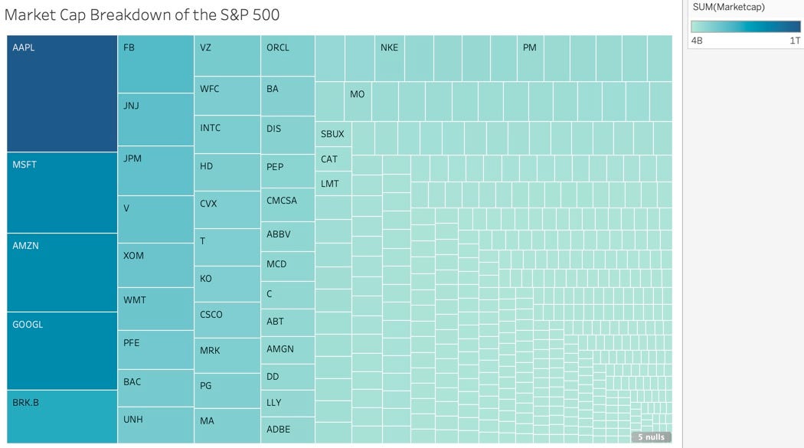
Task: Select the ADBE tile
Action: click(x=287, y=430)
